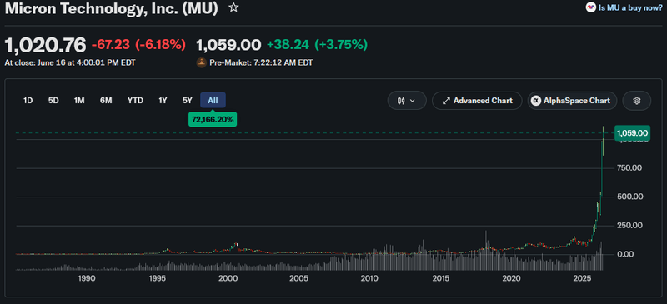Click the 'Pre-Market: 7:22:12 AM EDT' text
Image resolution: width=667 pixels, height=304 pixels.
tap(261, 63)
